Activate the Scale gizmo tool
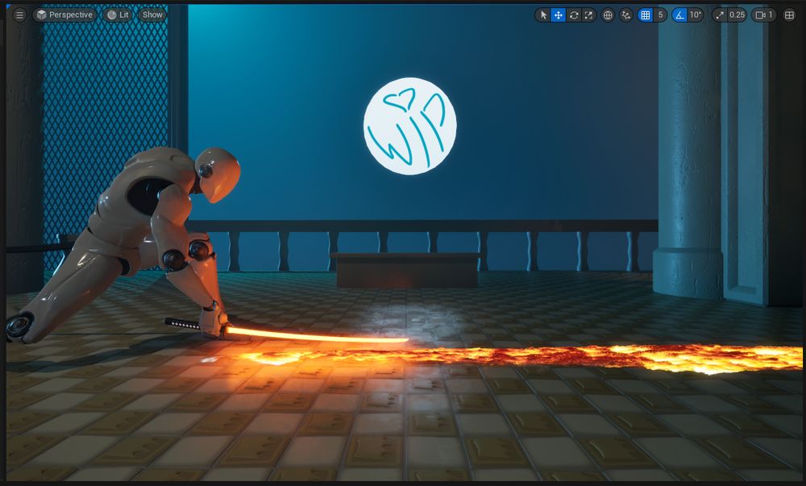Screen dimensions: 806x486 (x=588, y=15)
